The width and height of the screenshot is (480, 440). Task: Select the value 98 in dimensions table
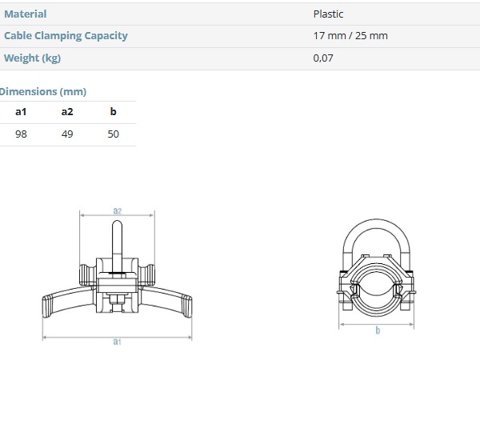[21, 134]
